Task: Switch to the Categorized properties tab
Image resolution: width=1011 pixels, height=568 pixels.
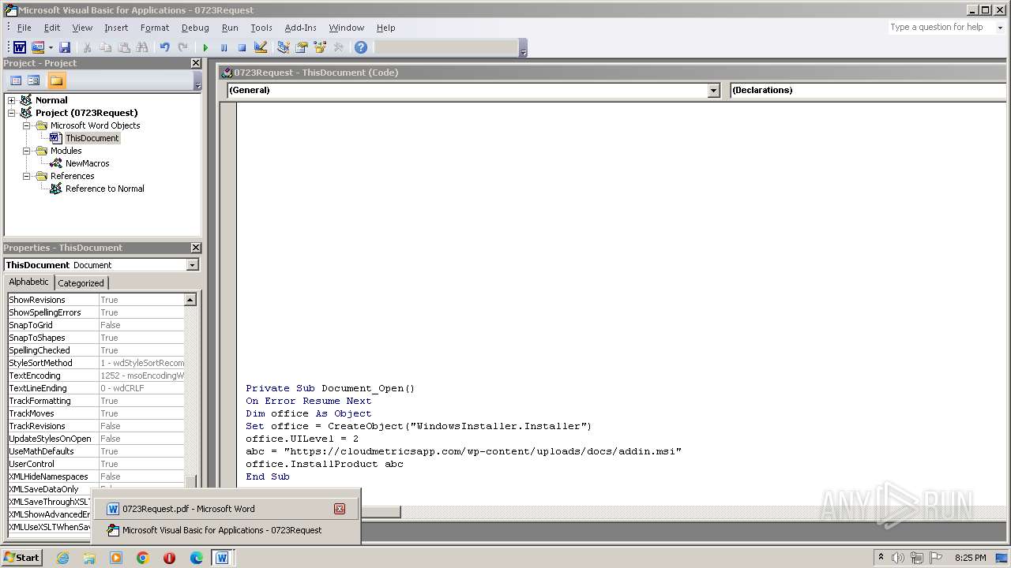Action: 81,282
